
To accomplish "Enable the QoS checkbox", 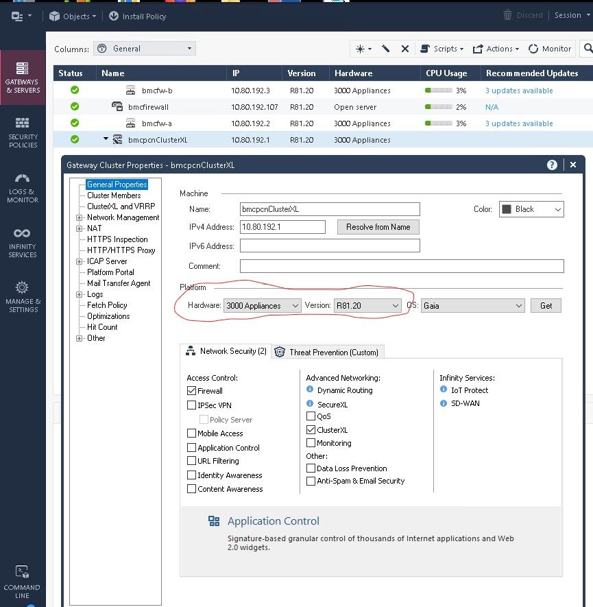I will tap(311, 416).
